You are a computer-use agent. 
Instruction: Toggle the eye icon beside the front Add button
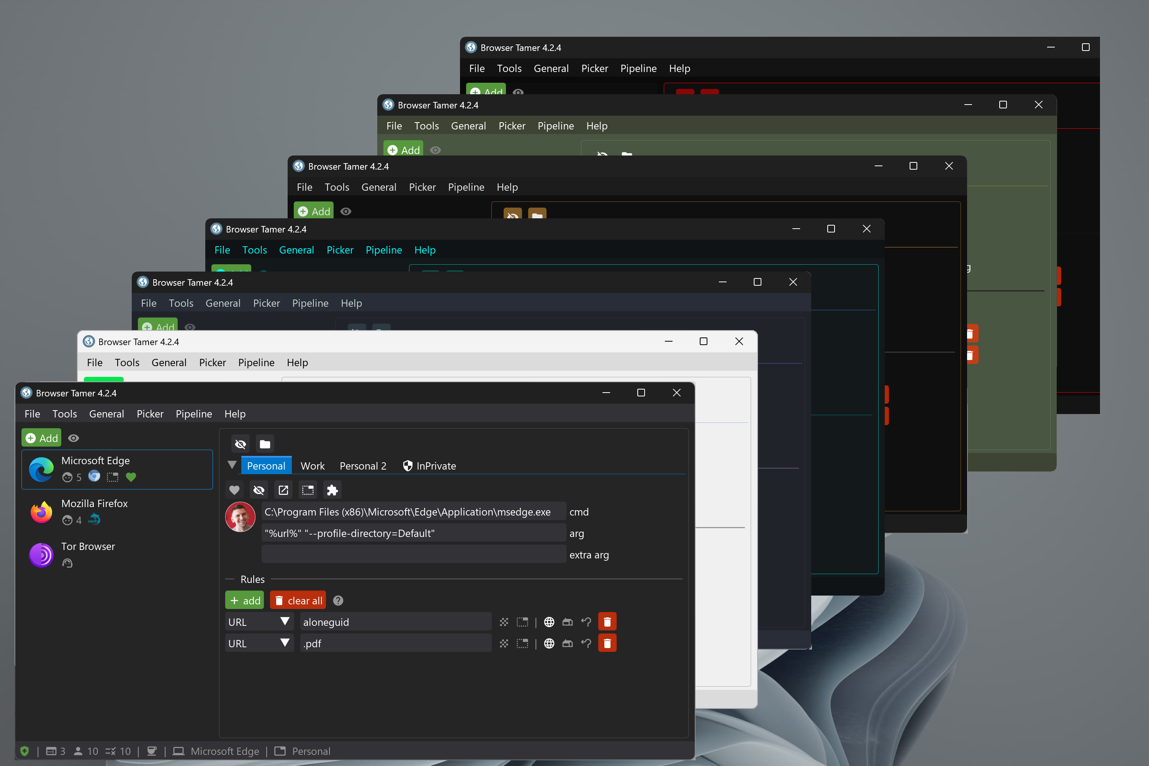coord(73,438)
